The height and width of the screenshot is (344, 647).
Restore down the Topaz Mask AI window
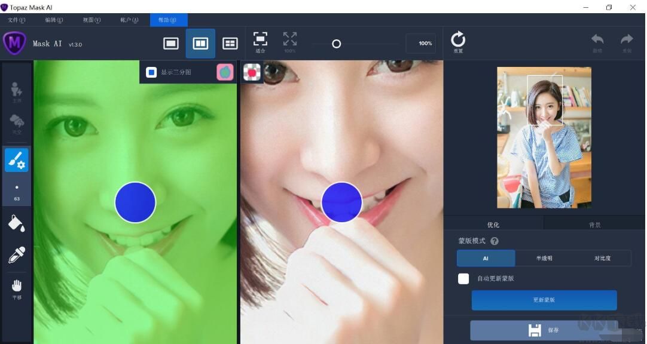[609, 7]
